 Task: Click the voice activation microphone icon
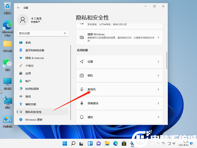pos(82,103)
